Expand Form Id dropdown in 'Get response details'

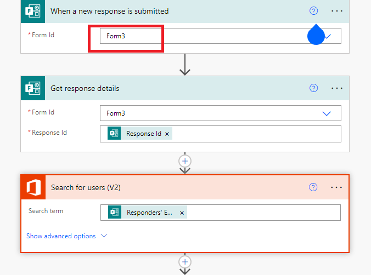pyautogui.click(x=327, y=113)
